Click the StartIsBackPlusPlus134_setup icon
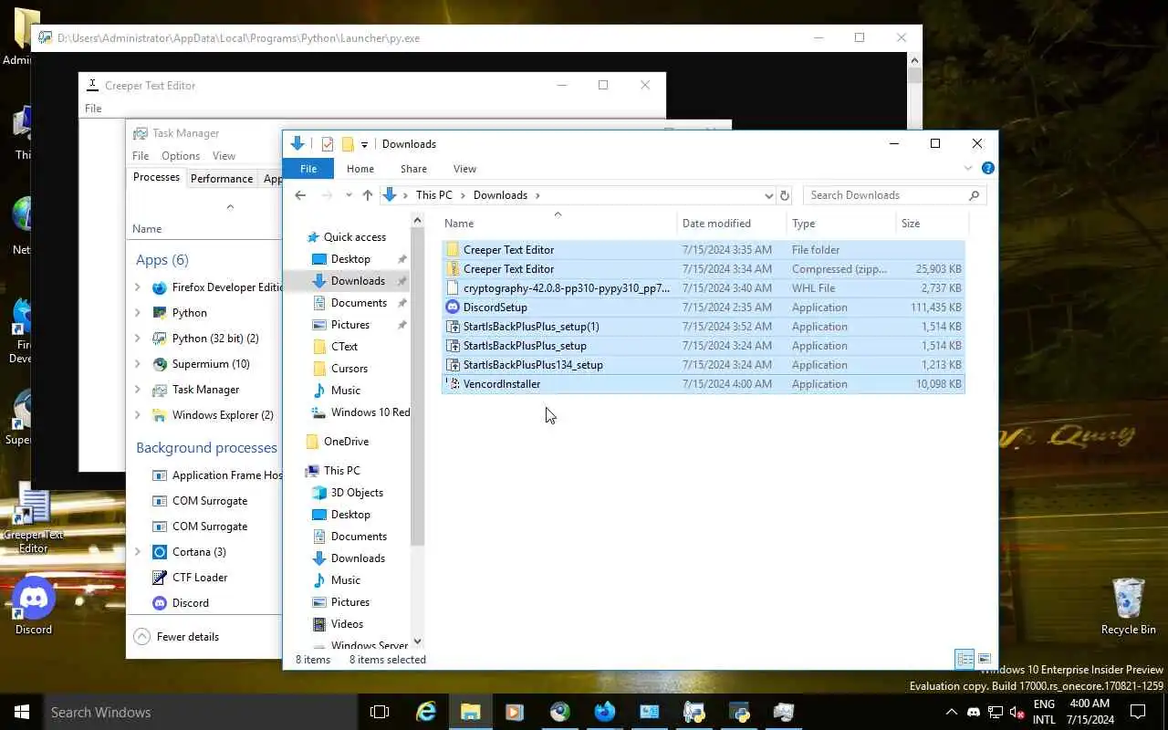The image size is (1168, 730). pos(453,365)
